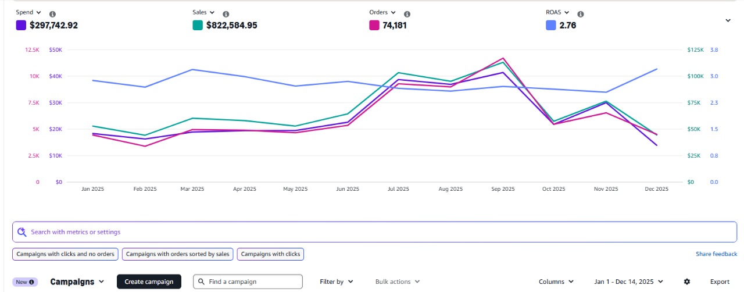Viewport: 744px width, 292px height.
Task: Click the info icon next to Sales
Action: click(x=226, y=14)
